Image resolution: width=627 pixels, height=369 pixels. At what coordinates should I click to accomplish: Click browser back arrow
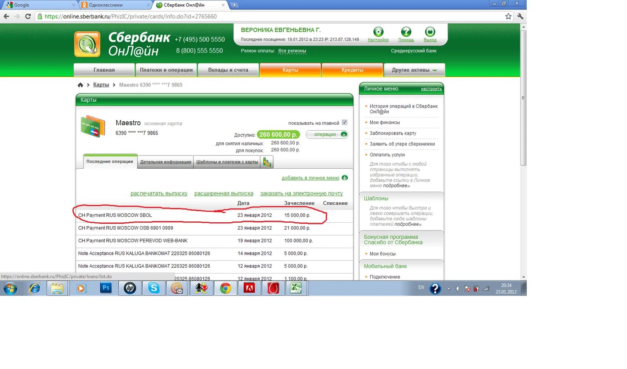[6, 16]
